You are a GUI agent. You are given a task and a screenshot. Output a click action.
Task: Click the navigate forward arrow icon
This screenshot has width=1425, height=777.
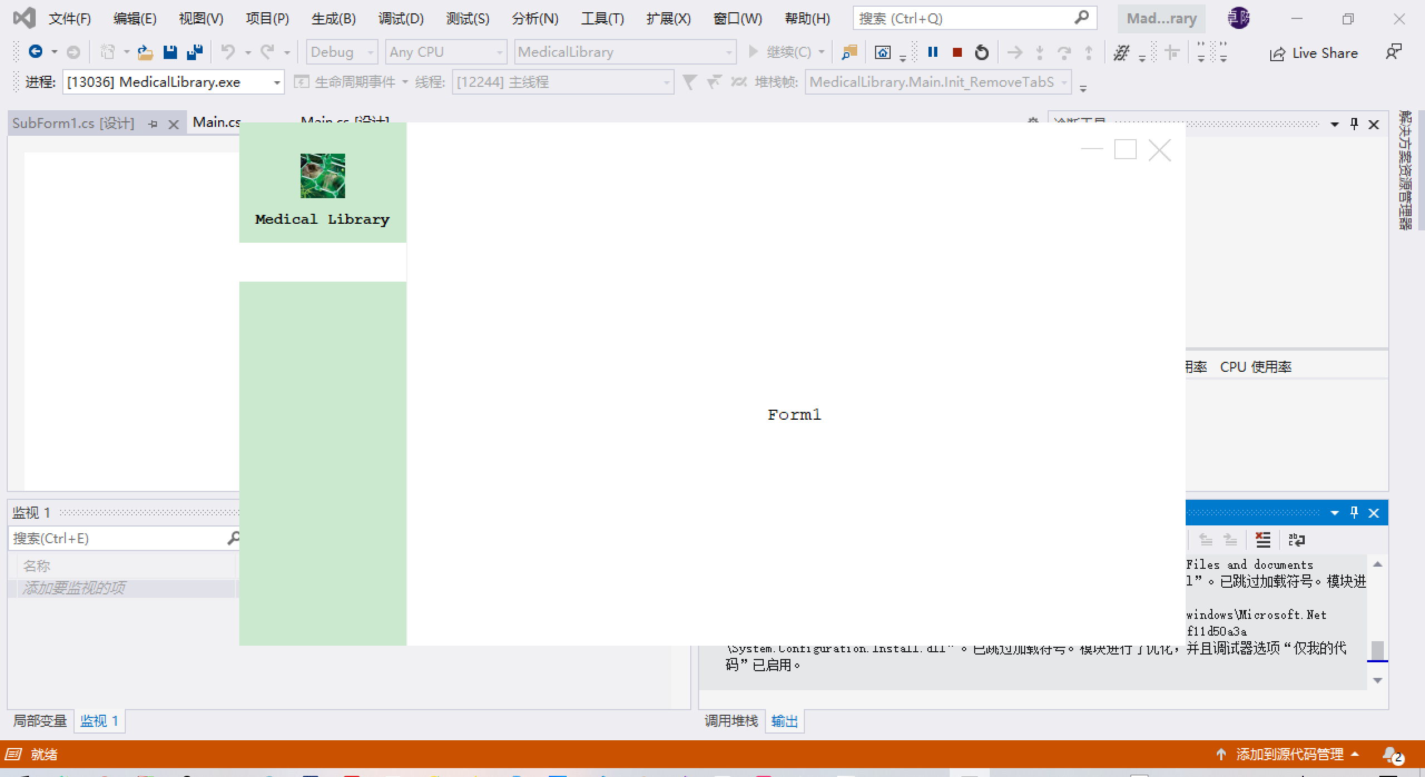(73, 52)
